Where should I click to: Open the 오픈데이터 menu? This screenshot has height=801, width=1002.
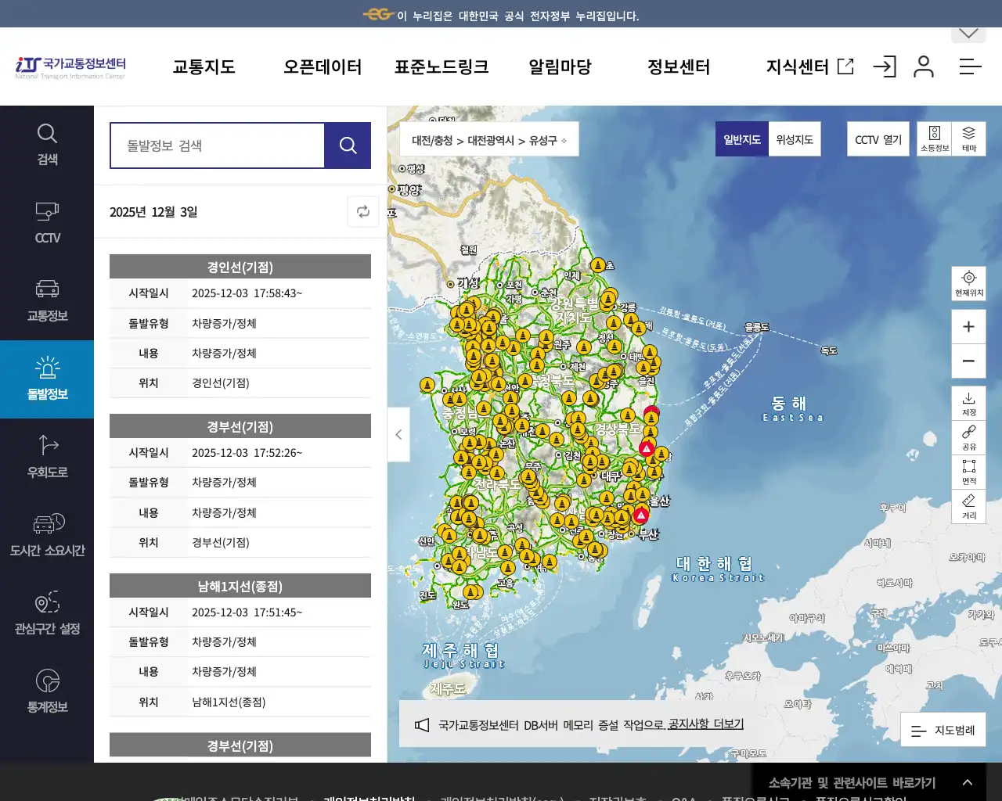point(322,67)
